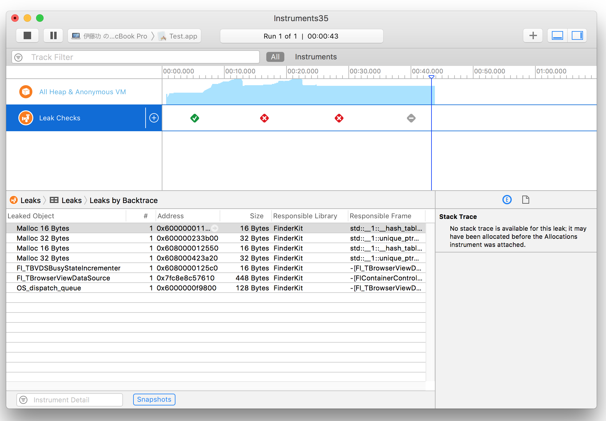
Task: Select the green no-leaks check marker
Action: (195, 118)
